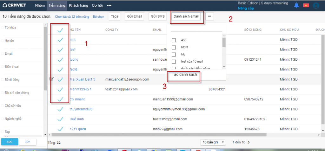
Task: Check the 'test xóa 10 mail' list
Action: 174,61
